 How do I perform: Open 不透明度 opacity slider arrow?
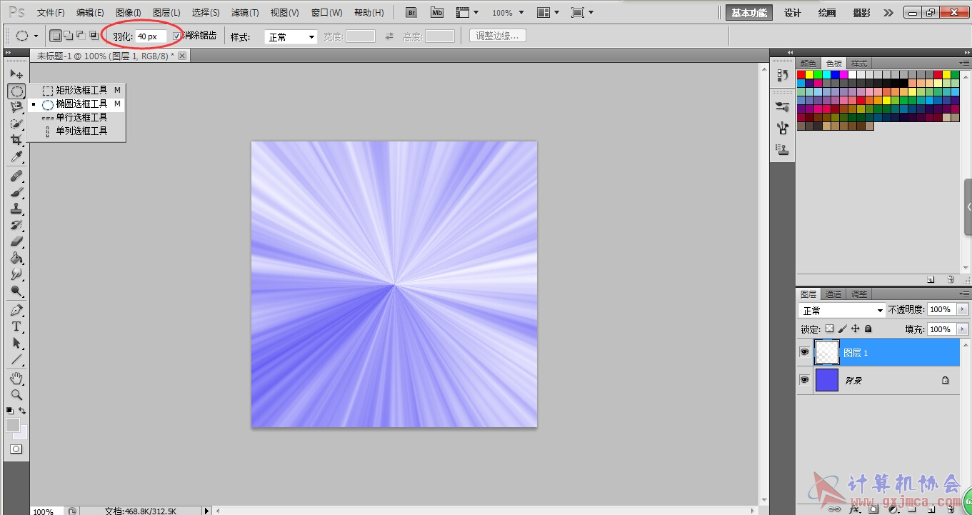click(962, 309)
